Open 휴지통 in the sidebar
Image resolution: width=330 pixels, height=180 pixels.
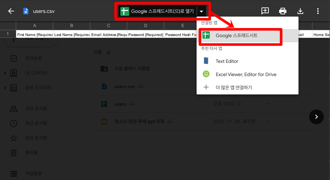31,153
